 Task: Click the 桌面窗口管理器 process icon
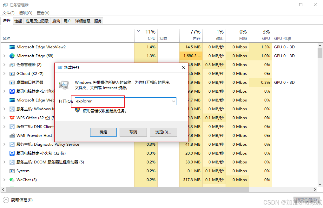pyautogui.click(x=12, y=83)
